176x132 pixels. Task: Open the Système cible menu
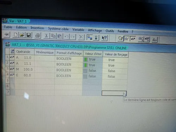click(x=58, y=29)
